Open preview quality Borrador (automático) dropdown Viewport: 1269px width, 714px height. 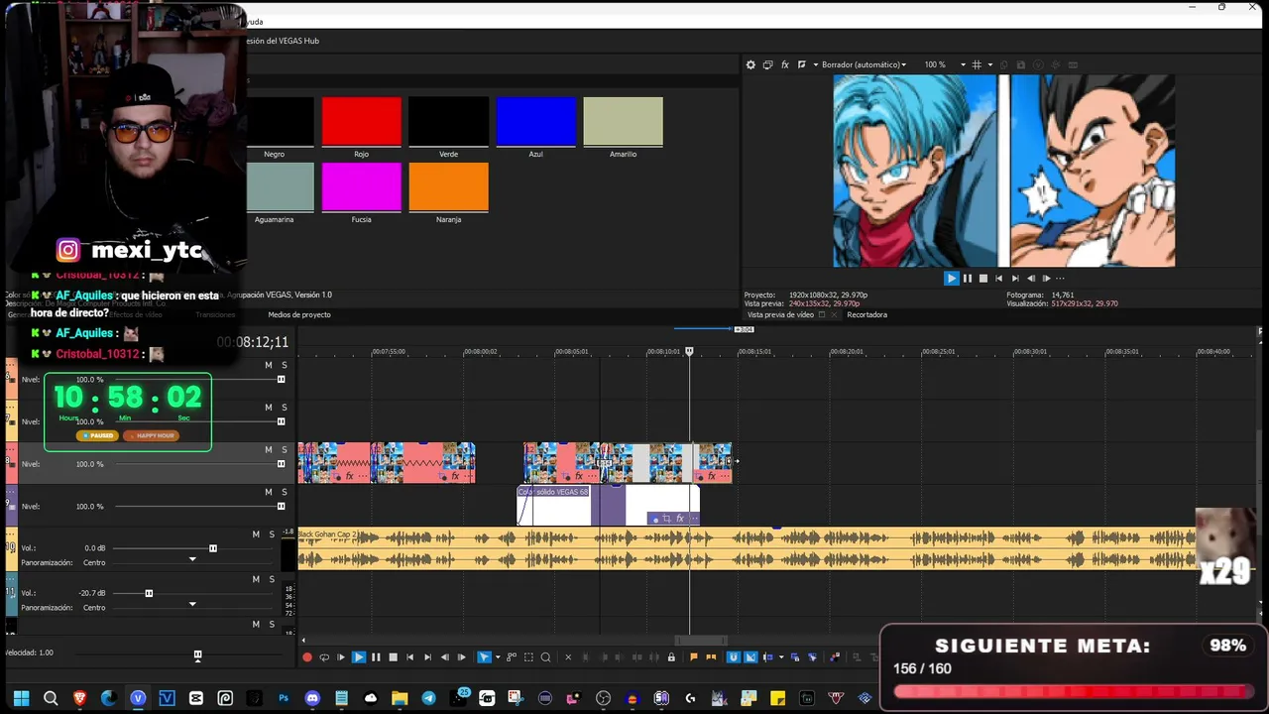[864, 64]
